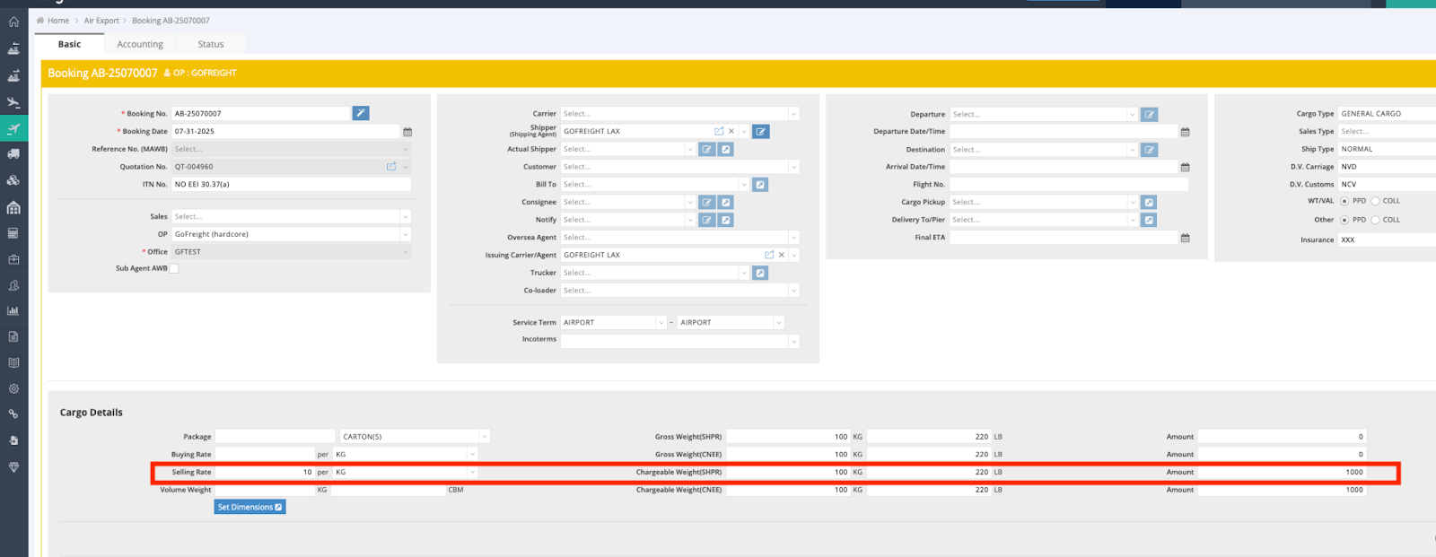Click the home icon in left sidebar
Viewport: 1436px width, 557px height.
click(x=13, y=22)
